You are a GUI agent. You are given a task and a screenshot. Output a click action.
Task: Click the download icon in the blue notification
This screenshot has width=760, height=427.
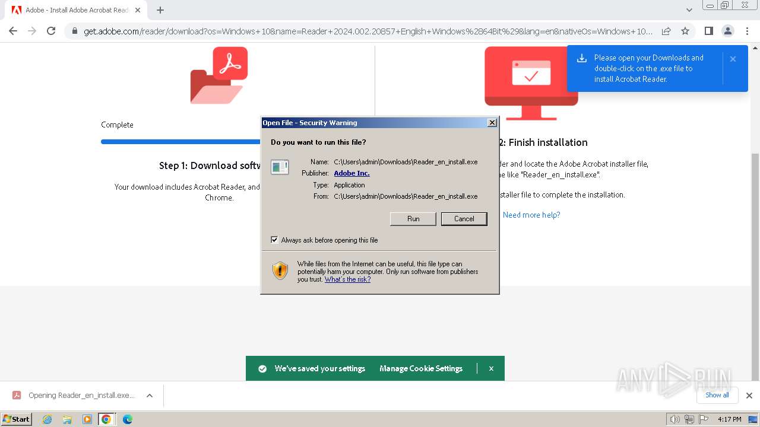pos(582,58)
